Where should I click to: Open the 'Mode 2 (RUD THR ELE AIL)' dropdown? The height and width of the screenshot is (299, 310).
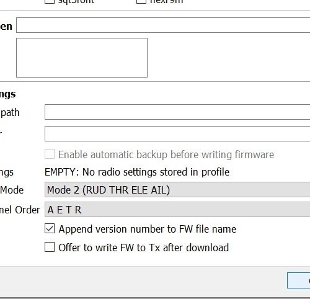177,190
